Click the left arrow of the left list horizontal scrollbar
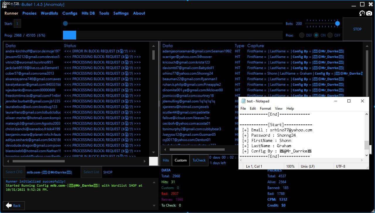Viewport: 375px width, 213px height. 8,161
